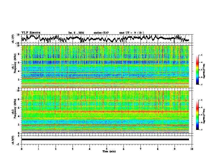
Task: Click the "4" tick on the time axis
Action: click(x=90, y=149)
